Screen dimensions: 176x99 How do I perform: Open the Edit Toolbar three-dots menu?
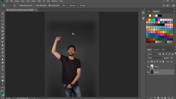click(x=2, y=87)
